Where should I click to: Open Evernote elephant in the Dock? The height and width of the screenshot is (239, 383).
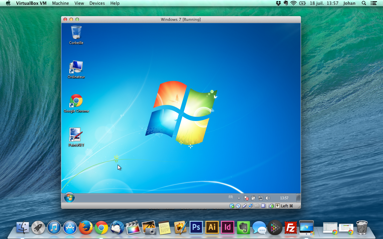(244, 228)
